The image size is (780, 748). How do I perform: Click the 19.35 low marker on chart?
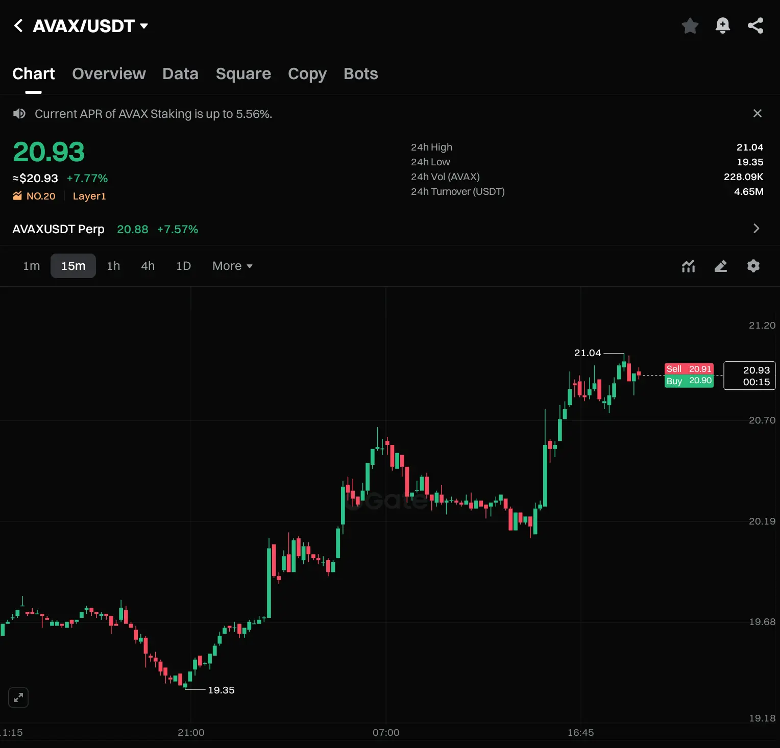[x=221, y=690]
